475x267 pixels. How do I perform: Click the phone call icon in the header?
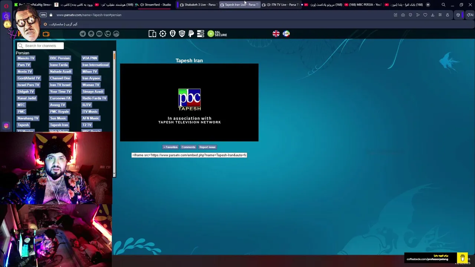pos(108,34)
